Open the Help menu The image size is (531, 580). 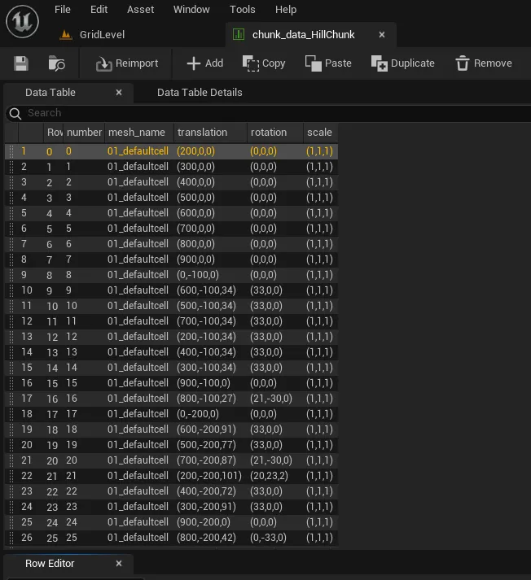point(286,9)
